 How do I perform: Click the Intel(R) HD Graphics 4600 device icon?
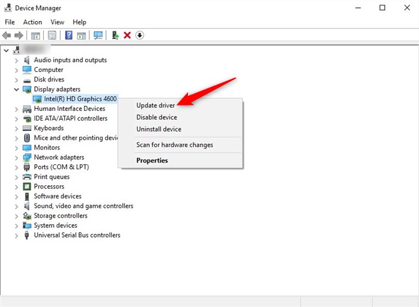click(x=37, y=99)
